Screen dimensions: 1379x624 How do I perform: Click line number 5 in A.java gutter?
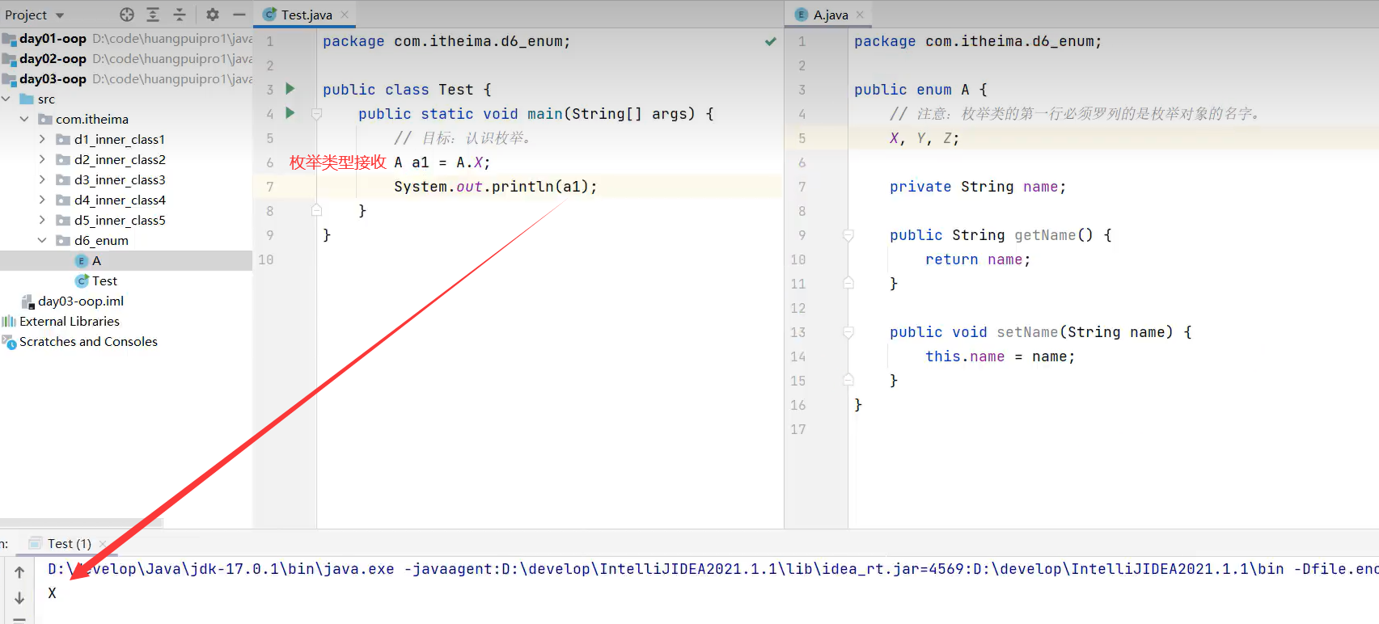[802, 138]
